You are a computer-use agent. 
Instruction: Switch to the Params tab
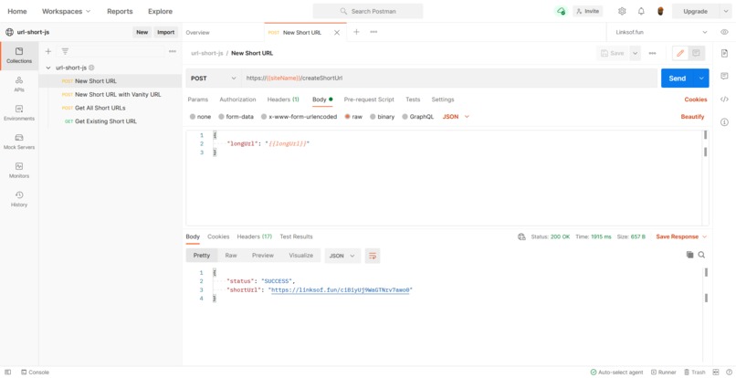coord(197,100)
